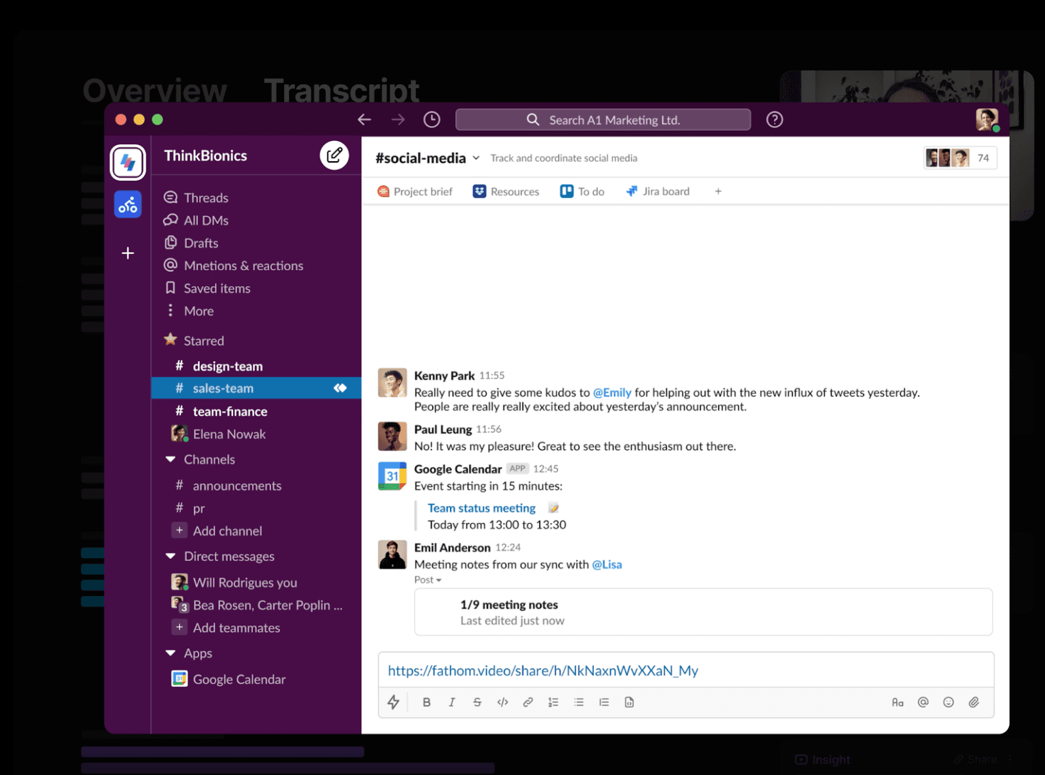1045x775 pixels.
Task: Toggle the ordered list button
Action: tap(553, 703)
